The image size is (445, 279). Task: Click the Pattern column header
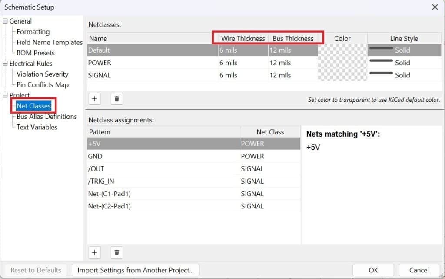pyautogui.click(x=164, y=132)
